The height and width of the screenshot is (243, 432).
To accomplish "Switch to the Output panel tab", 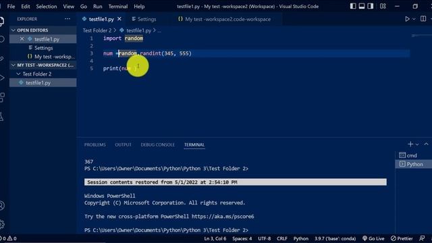I will pos(123,144).
